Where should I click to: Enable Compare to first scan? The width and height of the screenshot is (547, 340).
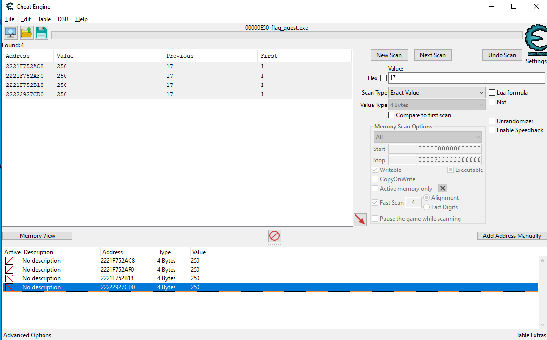(x=392, y=115)
